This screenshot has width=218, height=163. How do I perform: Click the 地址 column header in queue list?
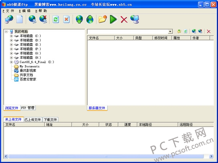coord(58,125)
